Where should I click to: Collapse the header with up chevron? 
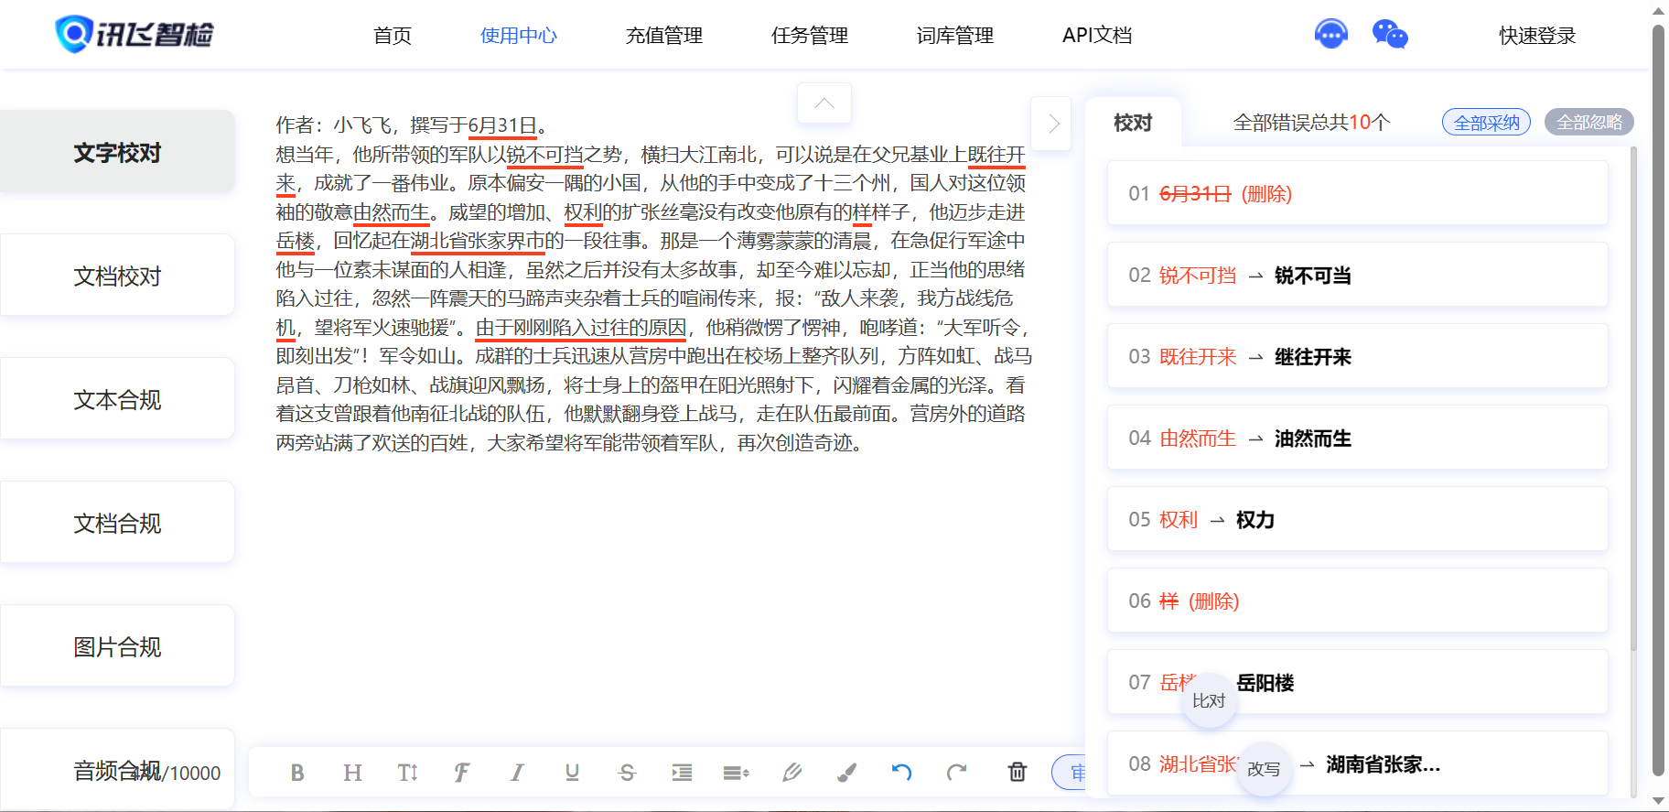[x=824, y=103]
